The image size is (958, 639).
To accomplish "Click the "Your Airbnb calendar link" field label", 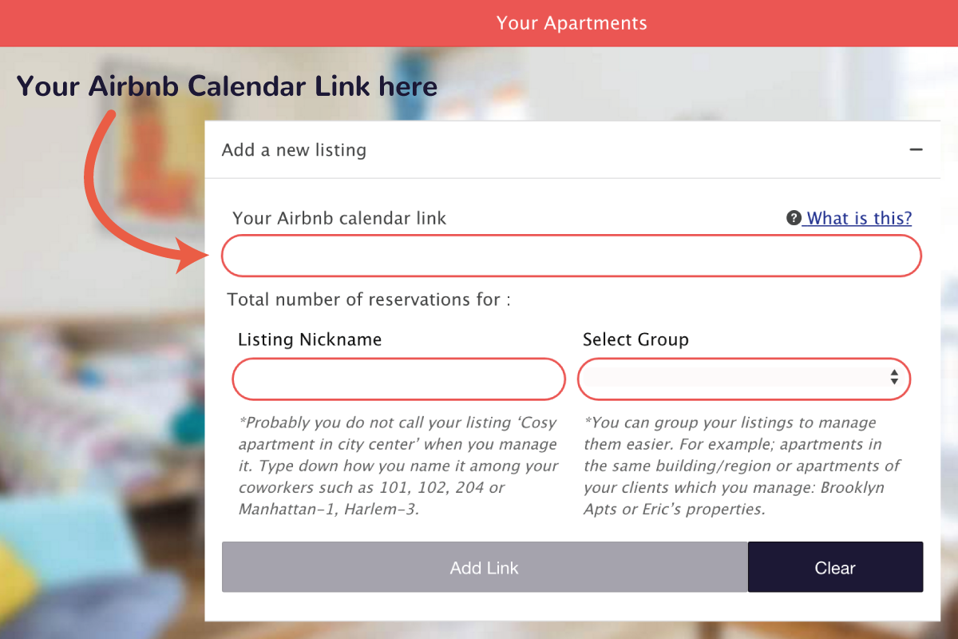I will 339,218.
